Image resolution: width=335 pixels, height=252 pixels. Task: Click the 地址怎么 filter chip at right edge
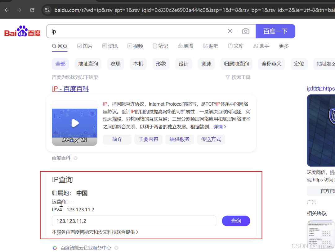point(324,64)
